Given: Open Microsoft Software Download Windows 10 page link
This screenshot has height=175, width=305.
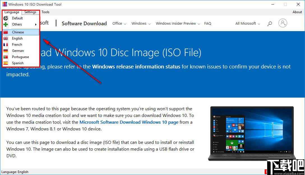Looking at the screenshot, I should coord(129,122).
